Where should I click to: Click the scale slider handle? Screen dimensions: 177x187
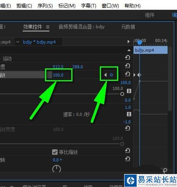coord(122,94)
